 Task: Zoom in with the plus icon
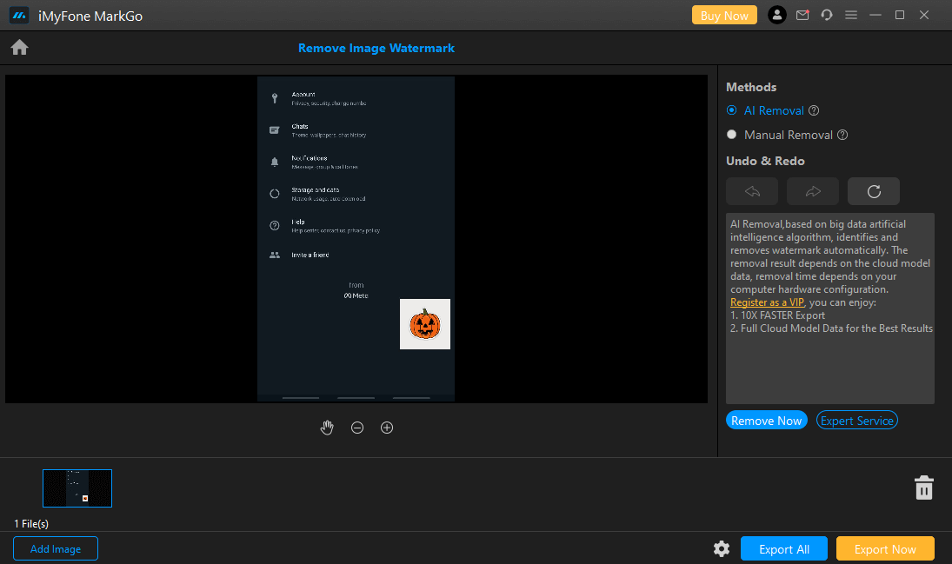(x=387, y=428)
